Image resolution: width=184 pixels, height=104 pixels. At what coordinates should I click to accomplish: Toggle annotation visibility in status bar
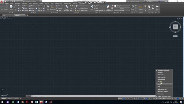[147, 99]
